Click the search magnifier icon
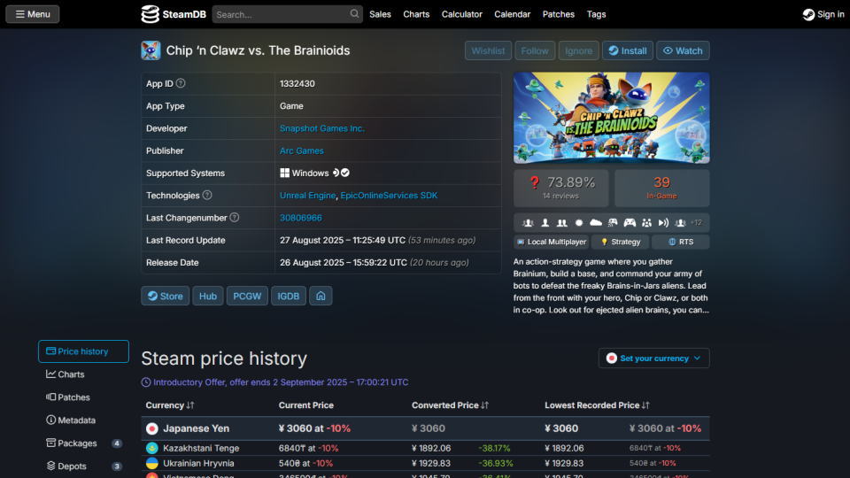Screen dimensions: 850x478 (x=354, y=14)
